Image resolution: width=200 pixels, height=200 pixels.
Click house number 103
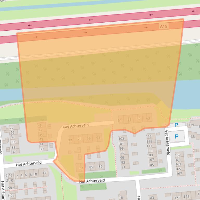(x=121, y=139)
